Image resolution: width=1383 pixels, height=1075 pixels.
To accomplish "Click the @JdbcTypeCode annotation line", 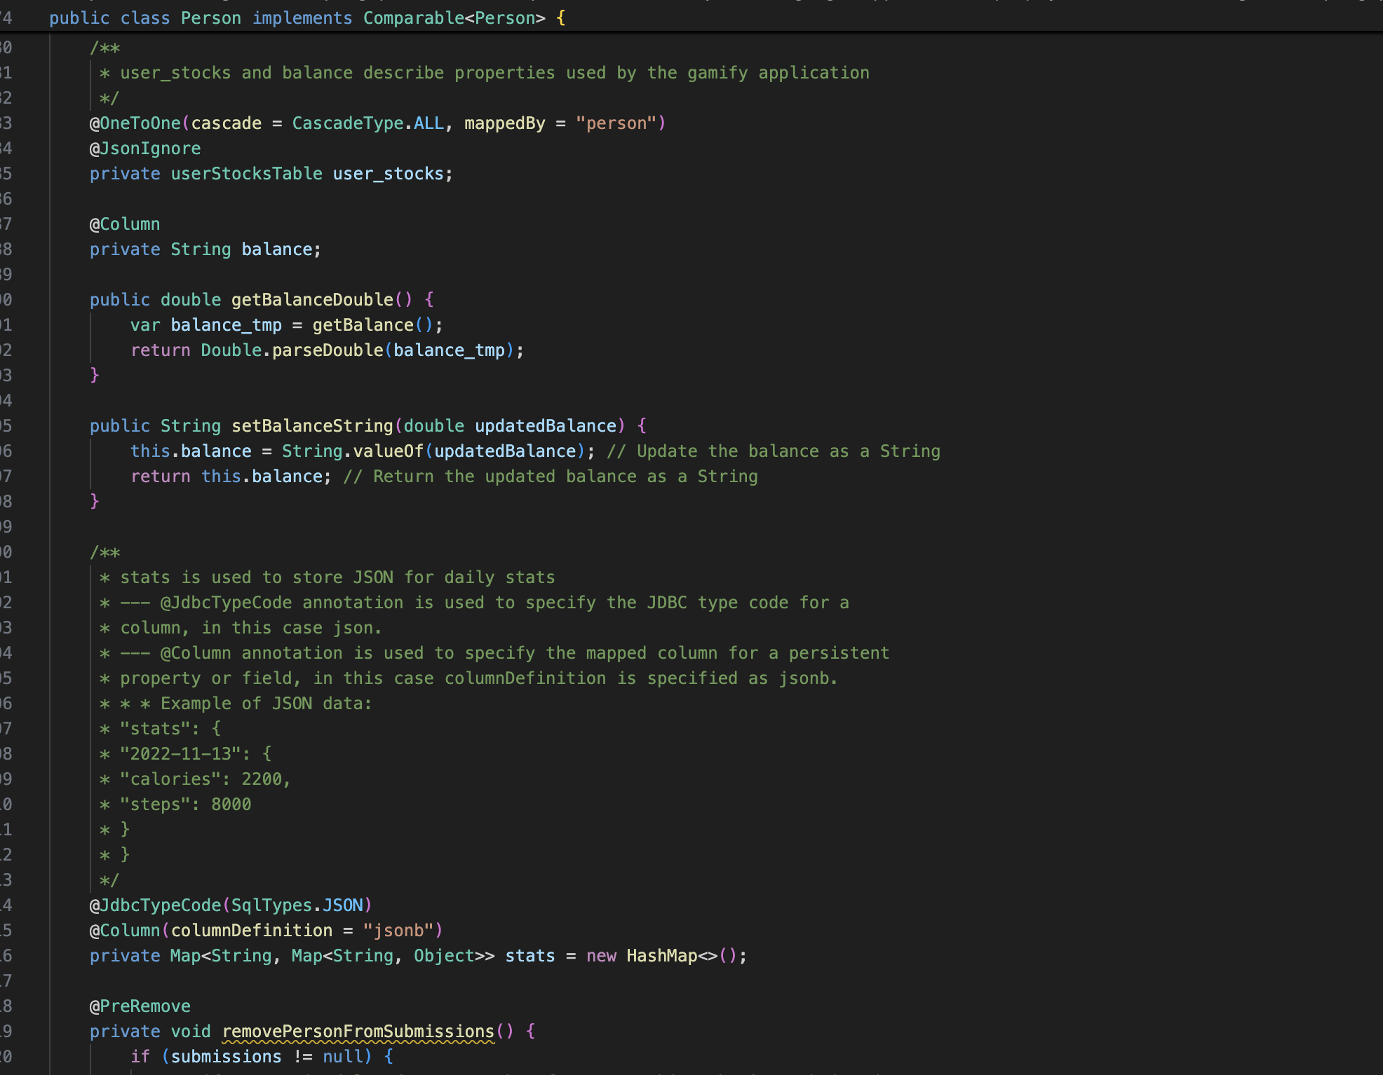I will click(230, 905).
